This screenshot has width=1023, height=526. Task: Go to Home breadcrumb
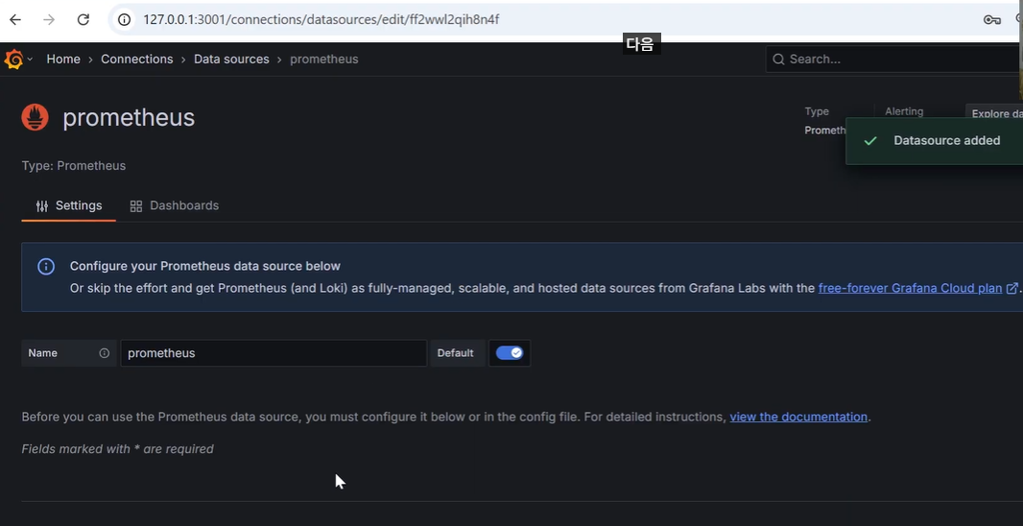click(x=63, y=60)
